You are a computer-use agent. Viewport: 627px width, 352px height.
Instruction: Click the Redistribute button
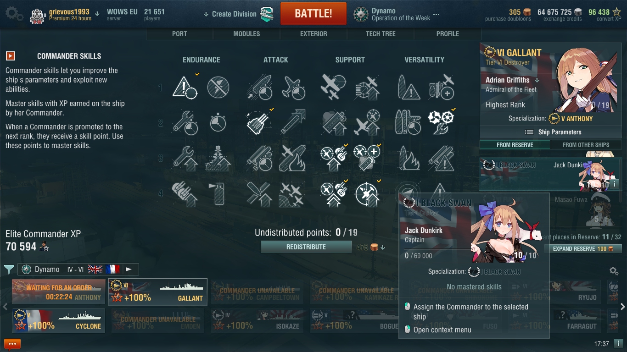[306, 247]
